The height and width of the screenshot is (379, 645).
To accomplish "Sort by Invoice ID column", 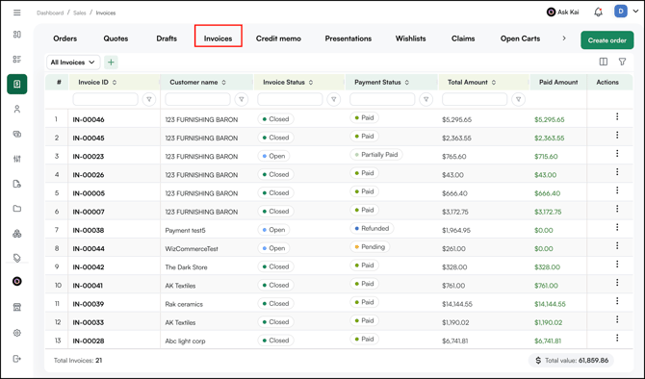I will coord(115,82).
